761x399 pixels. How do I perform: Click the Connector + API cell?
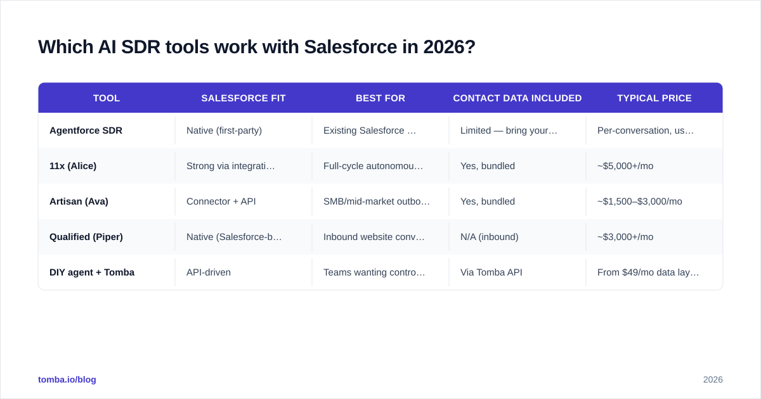click(x=244, y=201)
